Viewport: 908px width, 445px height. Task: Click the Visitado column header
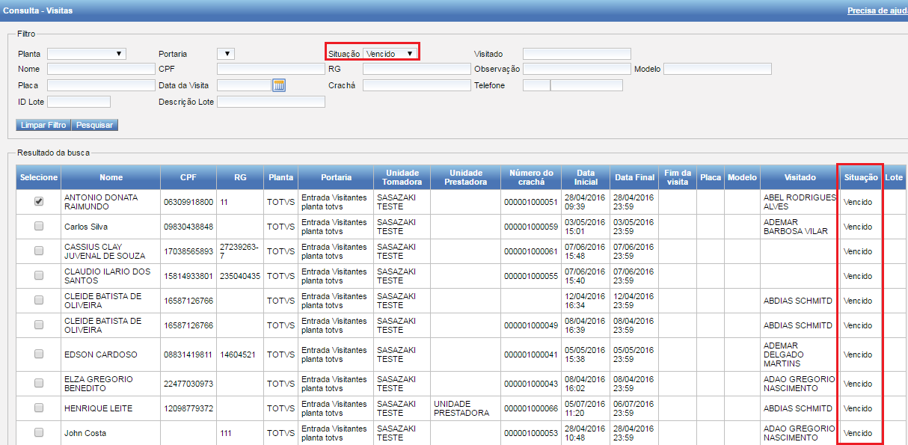(x=800, y=177)
